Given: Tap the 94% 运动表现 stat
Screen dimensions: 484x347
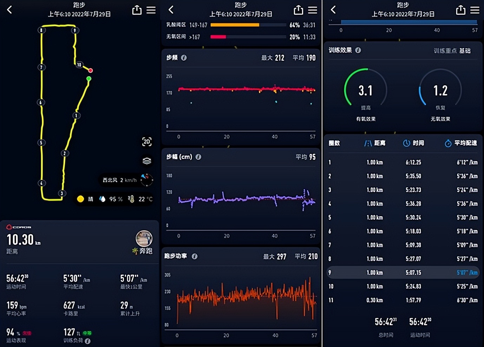Looking at the screenshot, I should (19, 335).
